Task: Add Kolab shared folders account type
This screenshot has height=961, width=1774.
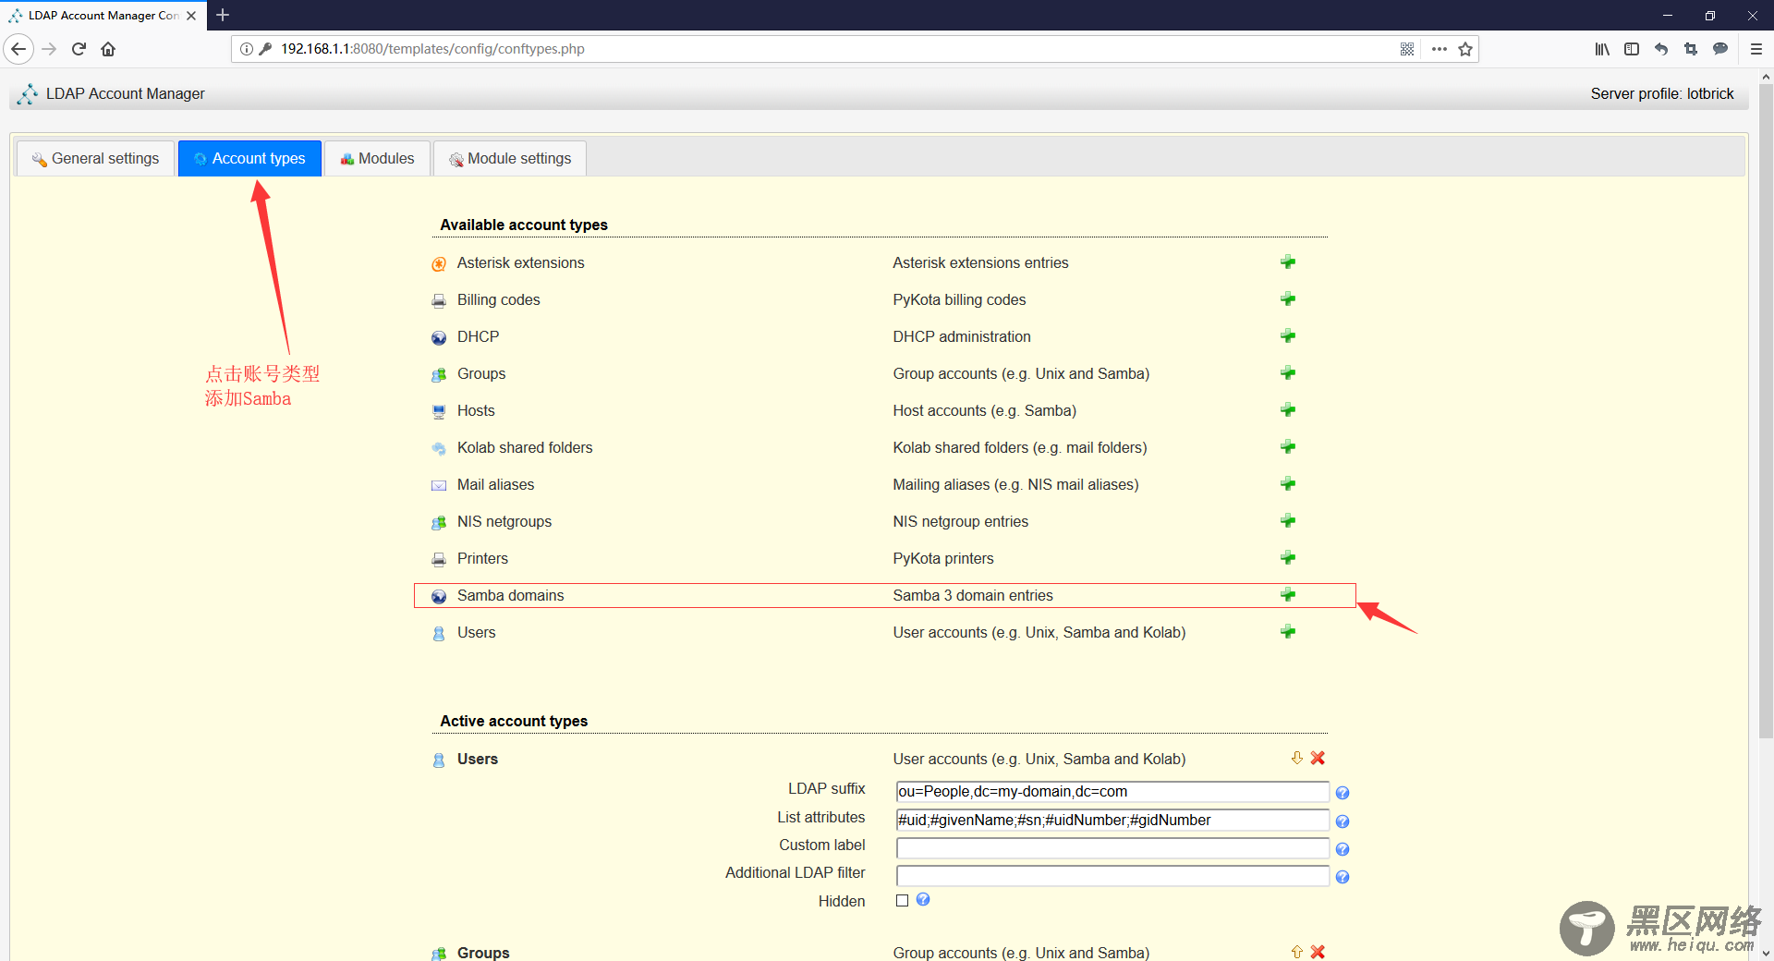Action: (x=1288, y=447)
